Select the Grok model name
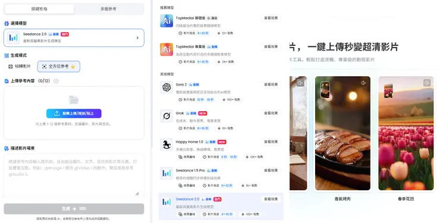440x223 pixels. point(180,114)
